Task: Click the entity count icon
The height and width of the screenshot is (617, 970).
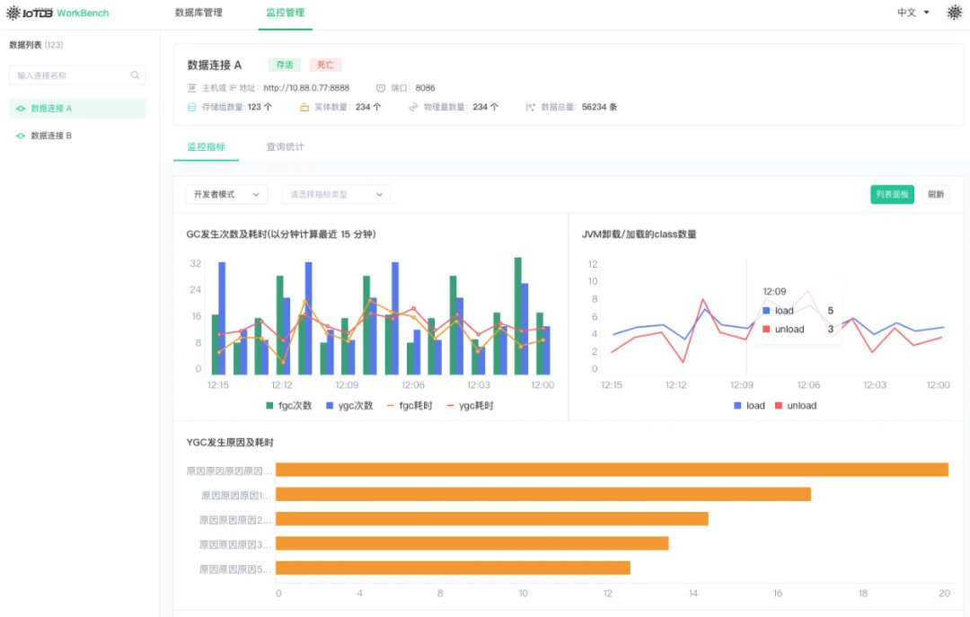Action: pyautogui.click(x=304, y=107)
